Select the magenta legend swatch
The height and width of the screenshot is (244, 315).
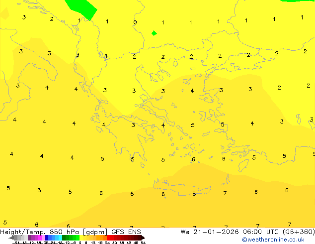pyautogui.click(x=40, y=238)
